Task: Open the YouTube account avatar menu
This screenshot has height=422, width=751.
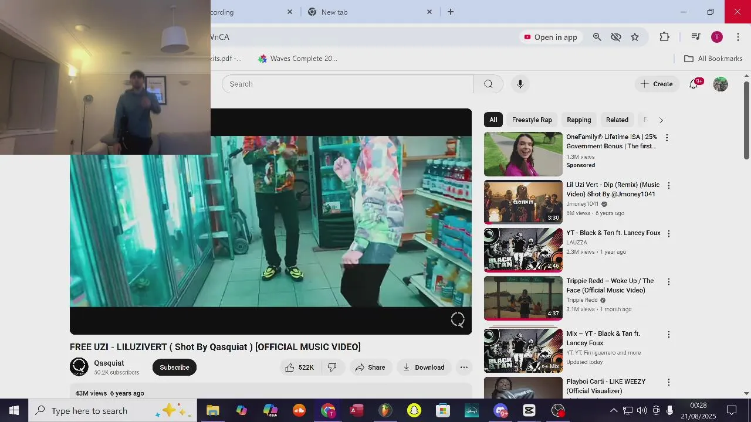Action: (720, 84)
